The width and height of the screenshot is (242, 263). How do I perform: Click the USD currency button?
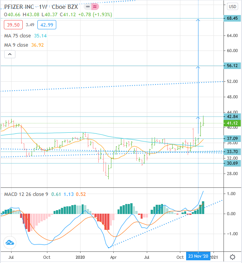tap(232, 7)
